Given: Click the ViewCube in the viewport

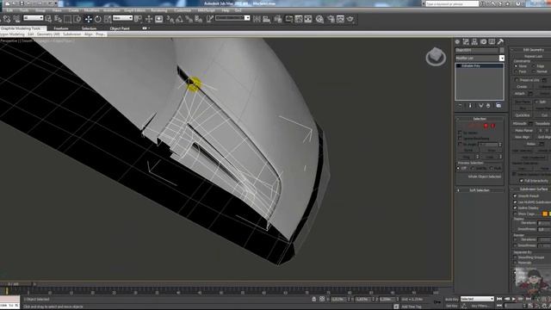Looking at the screenshot, I should click(x=436, y=56).
